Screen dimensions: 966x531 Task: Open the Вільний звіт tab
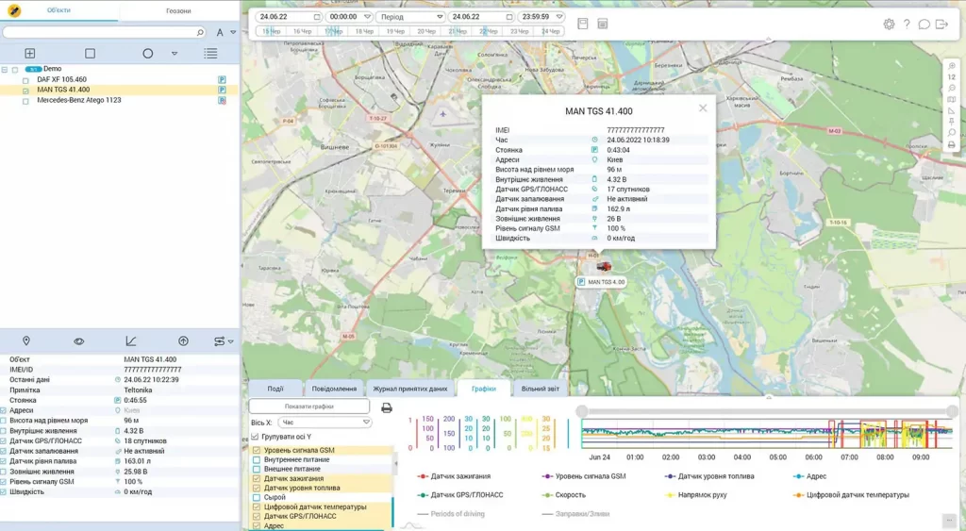[x=541, y=389]
